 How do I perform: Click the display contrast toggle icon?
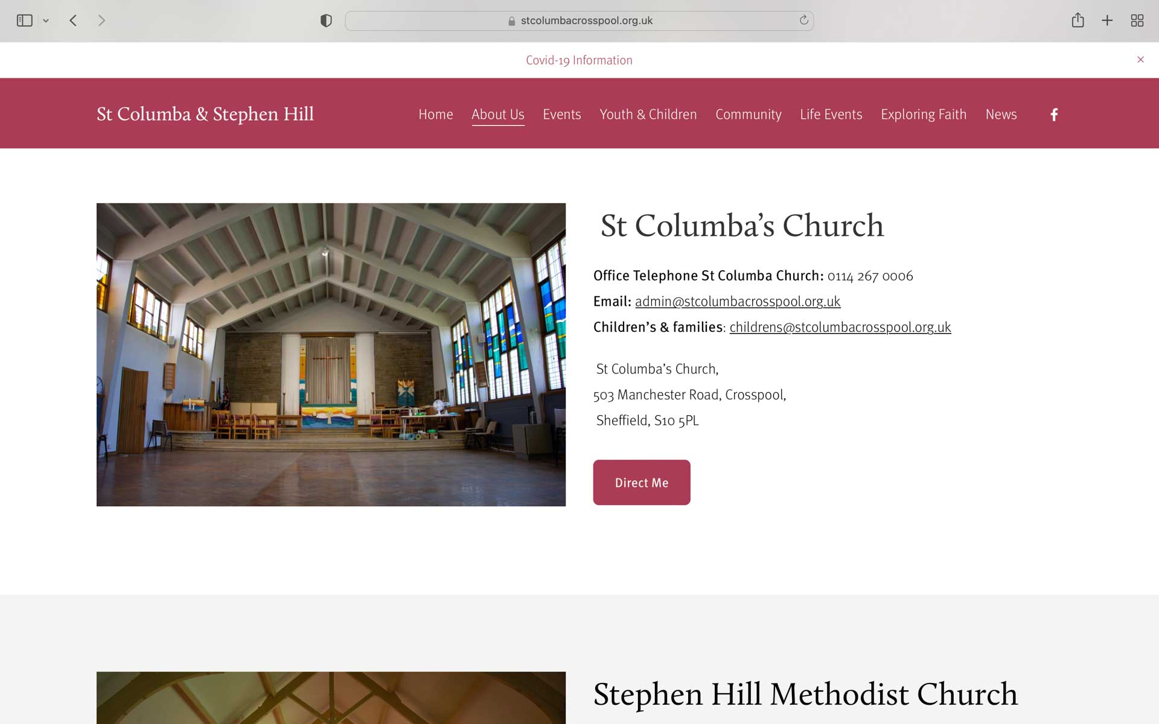point(326,20)
